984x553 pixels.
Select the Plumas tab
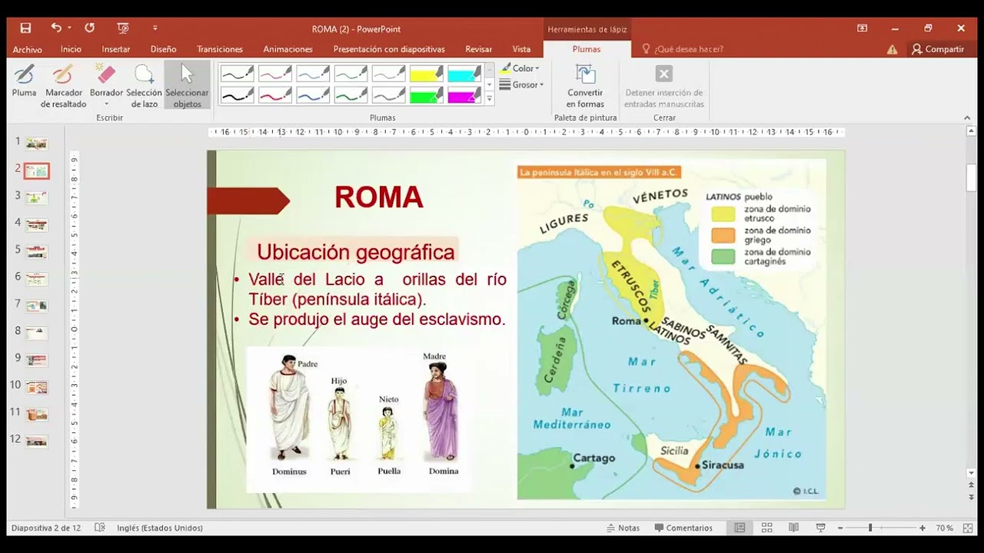[587, 49]
